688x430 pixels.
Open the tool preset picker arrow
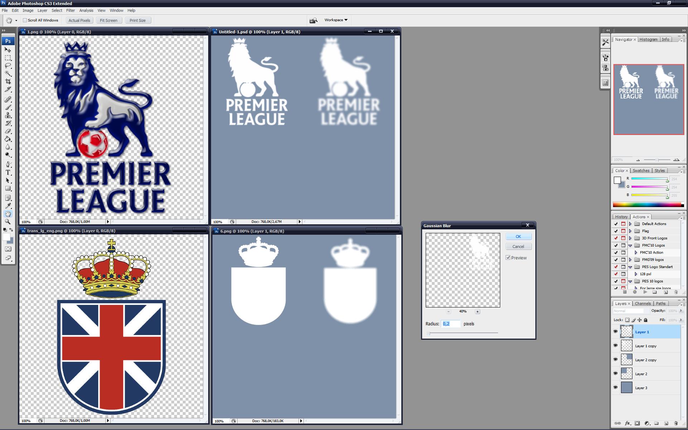click(x=16, y=20)
